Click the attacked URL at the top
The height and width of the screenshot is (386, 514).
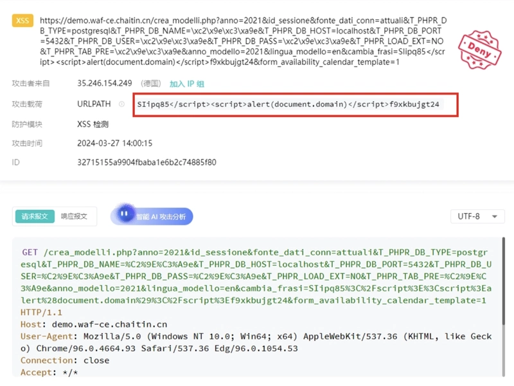click(244, 41)
